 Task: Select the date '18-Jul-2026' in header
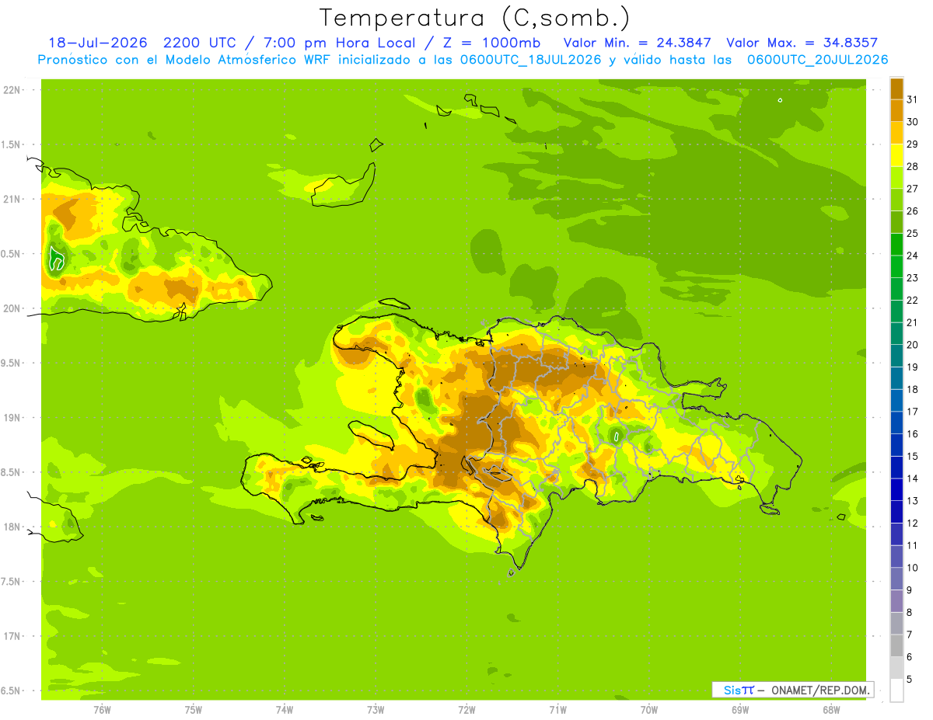click(x=99, y=43)
